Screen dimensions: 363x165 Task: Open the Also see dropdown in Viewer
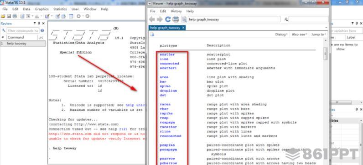click(299, 35)
